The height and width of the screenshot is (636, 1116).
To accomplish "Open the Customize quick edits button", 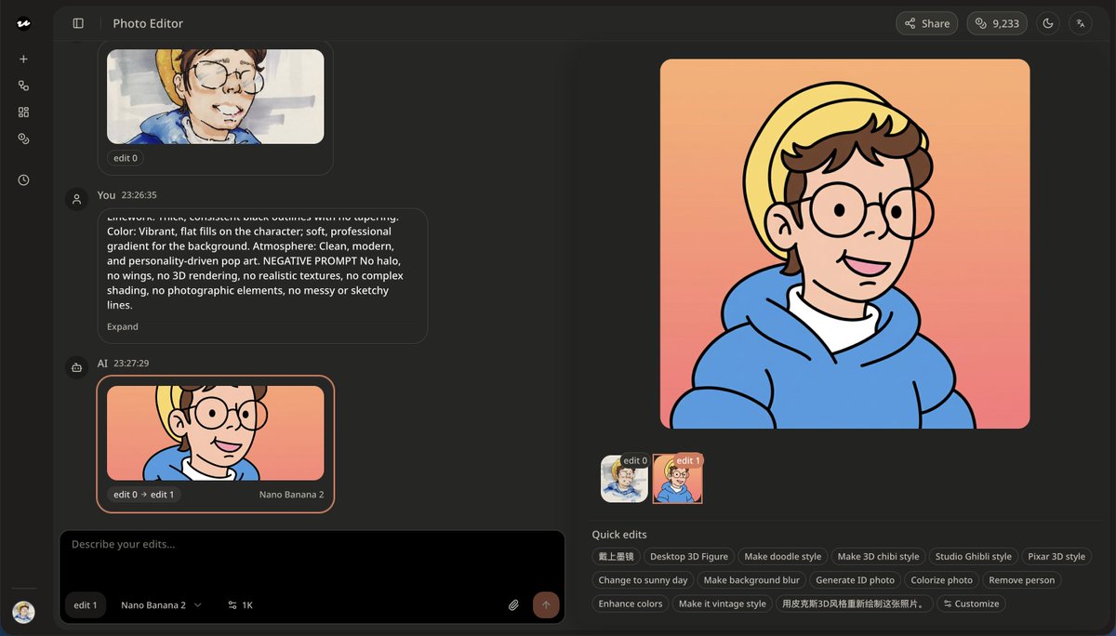I will click(x=971, y=603).
